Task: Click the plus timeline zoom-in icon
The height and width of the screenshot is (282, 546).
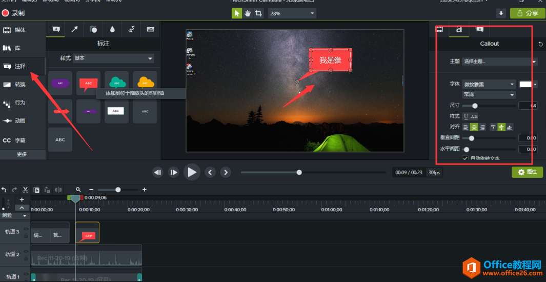Action: 145,190
